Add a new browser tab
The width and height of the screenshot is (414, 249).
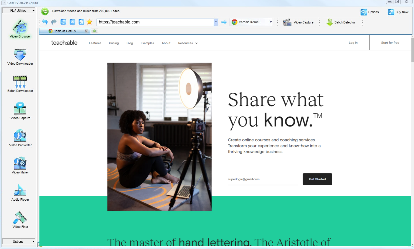[x=94, y=31]
